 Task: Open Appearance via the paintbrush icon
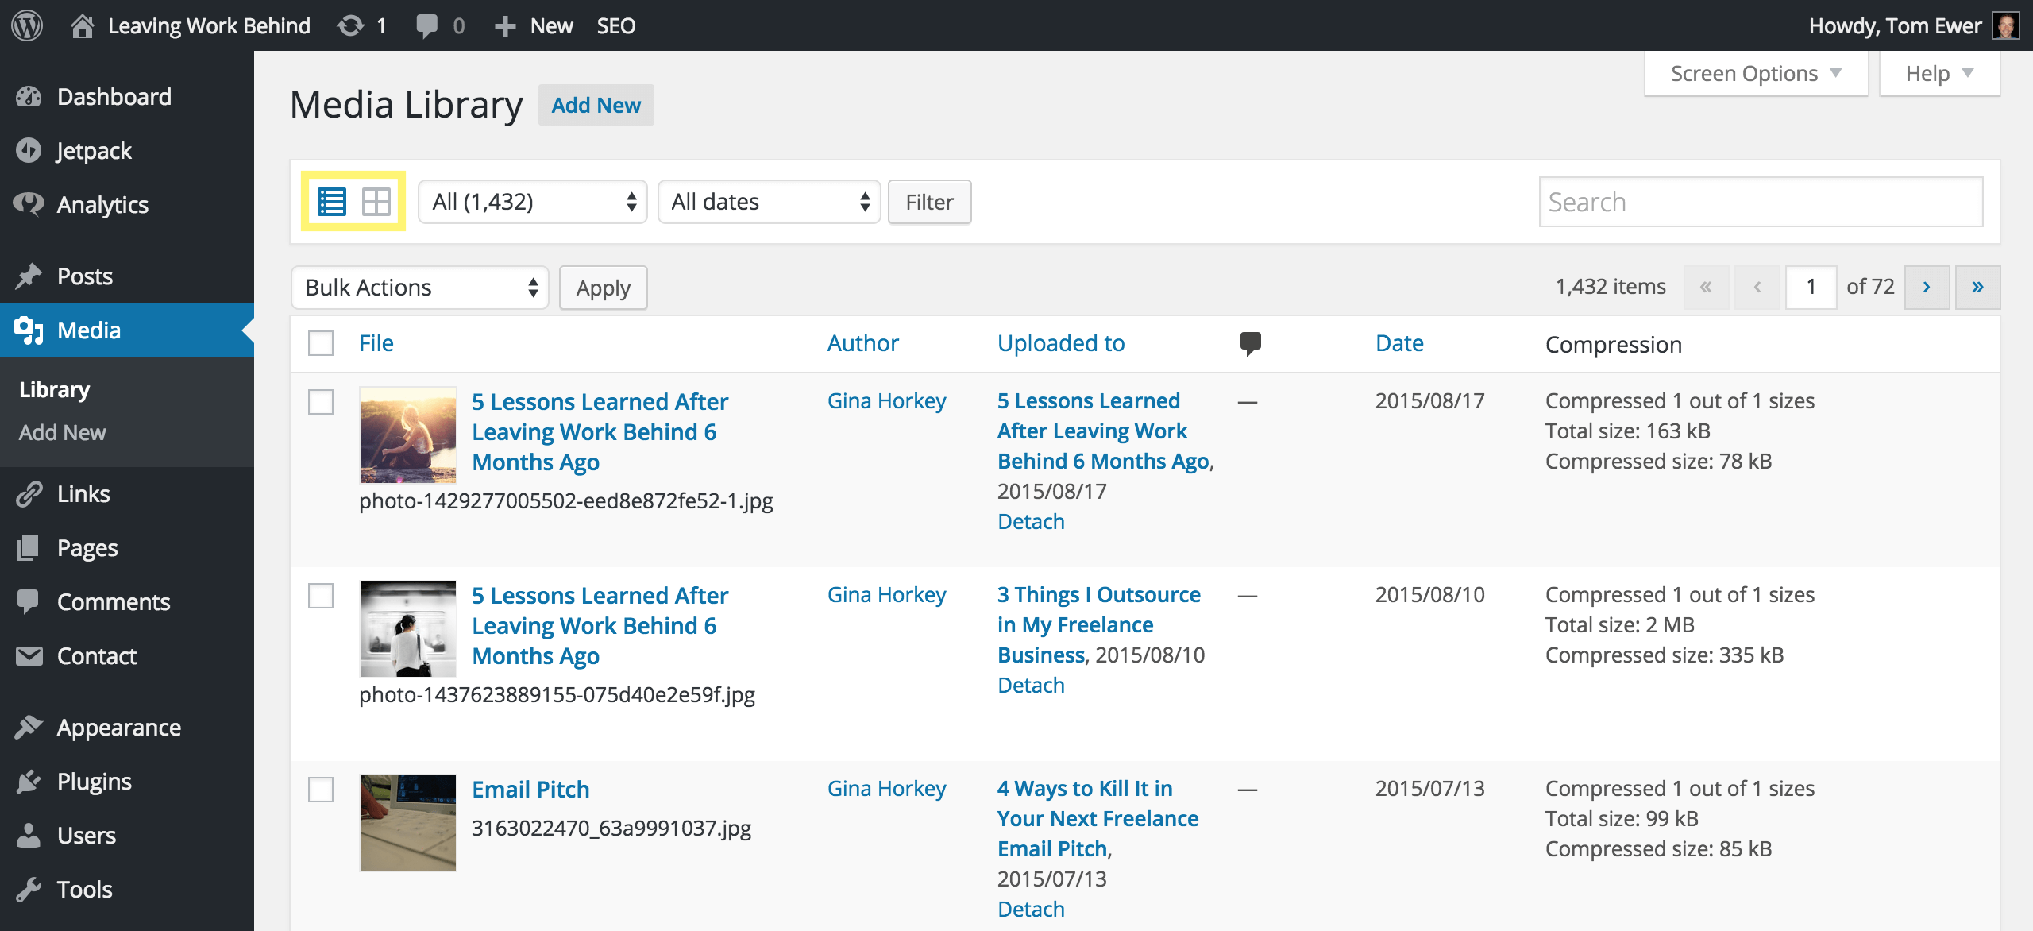tap(30, 727)
